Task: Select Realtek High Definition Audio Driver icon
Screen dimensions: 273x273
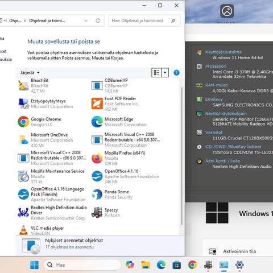Action: tap(23, 212)
